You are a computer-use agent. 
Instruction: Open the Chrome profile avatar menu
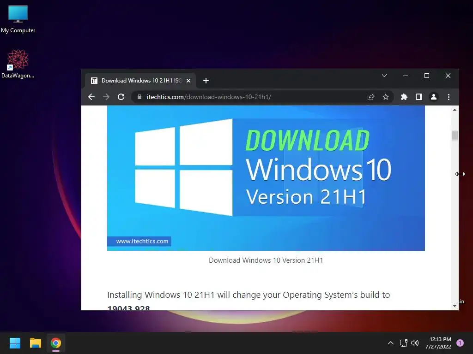tap(433, 97)
